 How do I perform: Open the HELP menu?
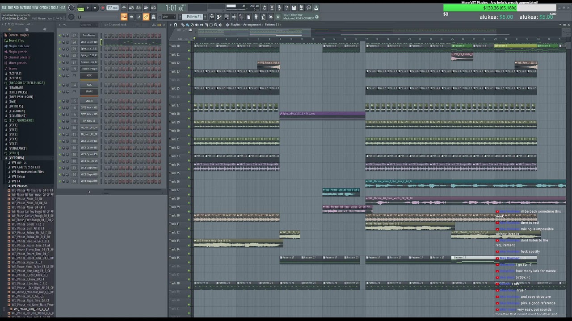(62, 8)
